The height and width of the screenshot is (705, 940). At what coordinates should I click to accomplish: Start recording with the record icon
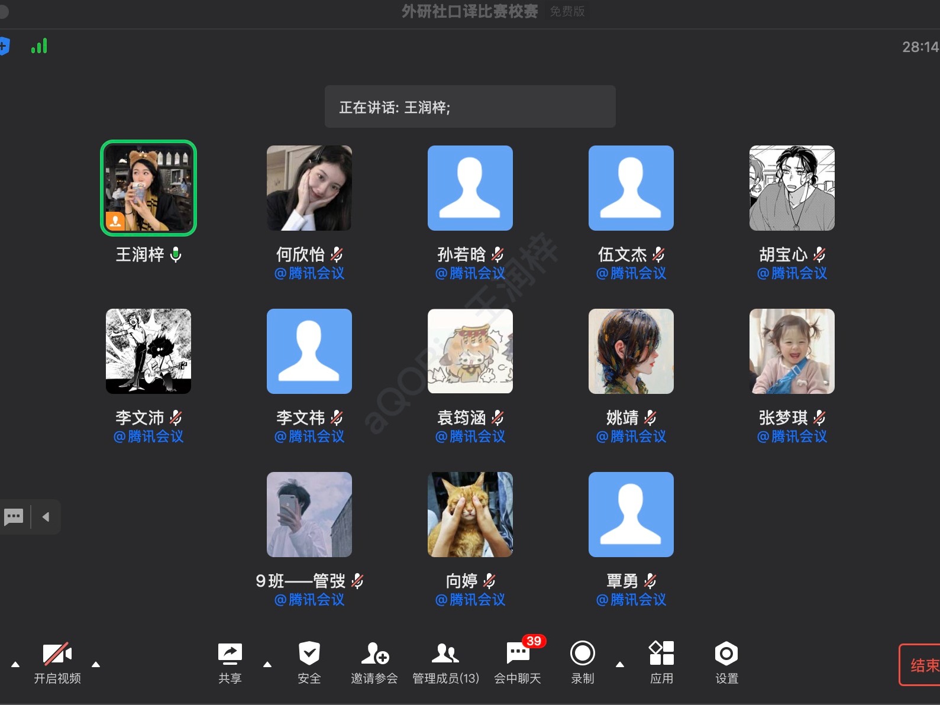click(x=582, y=654)
